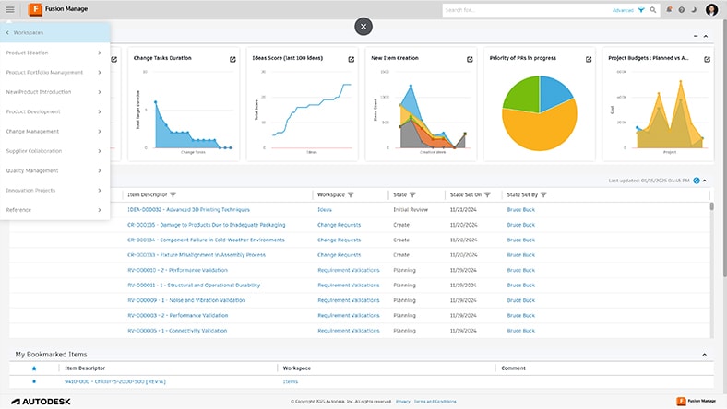Collapse the recent items table section
This screenshot has height=409, width=727.
pyautogui.click(x=705, y=181)
